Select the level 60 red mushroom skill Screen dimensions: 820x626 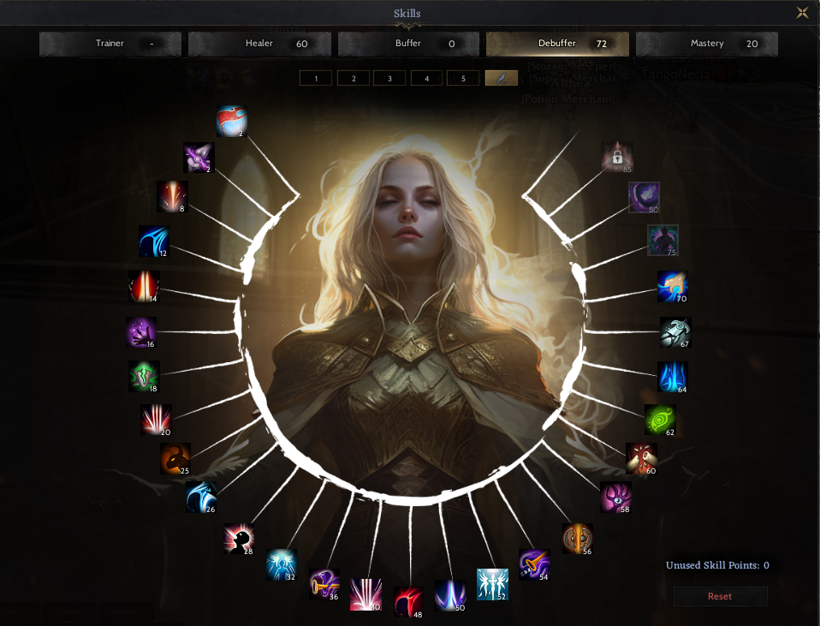coord(641,458)
